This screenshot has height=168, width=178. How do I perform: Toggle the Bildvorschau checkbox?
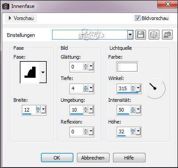point(138,18)
